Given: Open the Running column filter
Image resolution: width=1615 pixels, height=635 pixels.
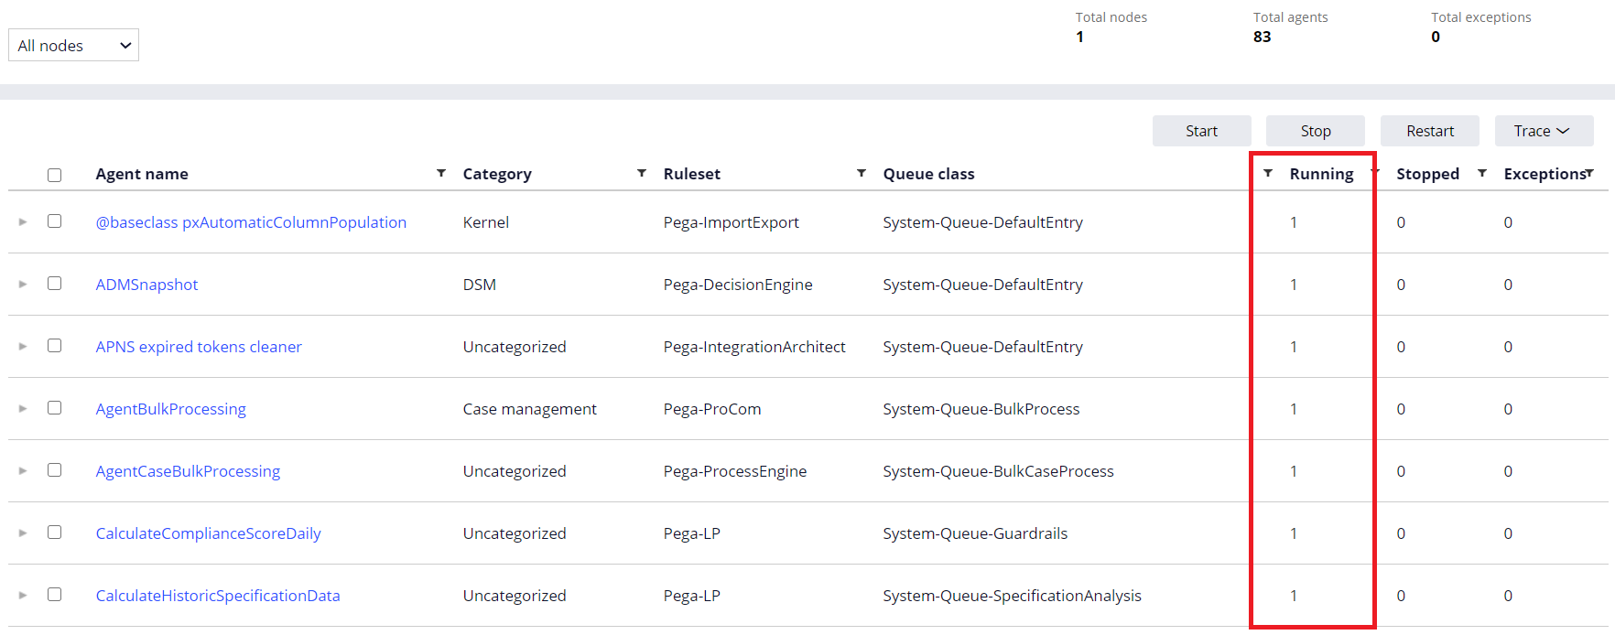Looking at the screenshot, I should tap(1374, 173).
